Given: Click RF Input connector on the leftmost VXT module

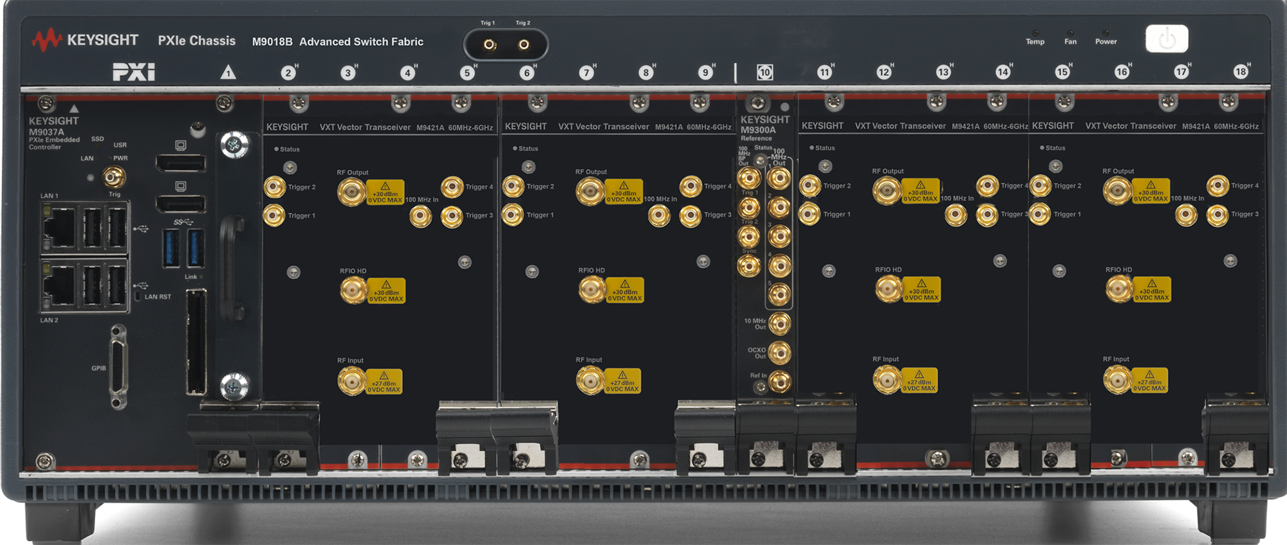Looking at the screenshot, I should click(351, 382).
